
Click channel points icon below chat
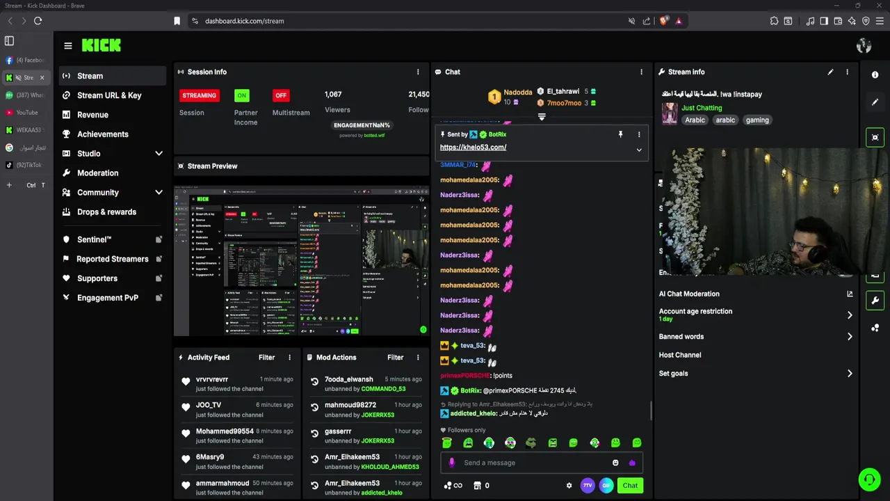pyautogui.click(x=452, y=486)
